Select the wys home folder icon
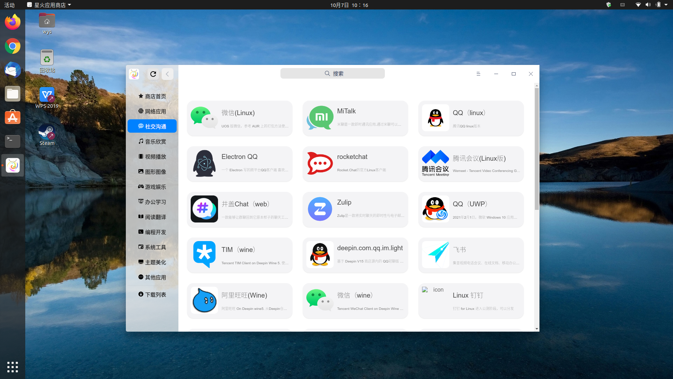Screen dimensions: 673x379 (47, 24)
